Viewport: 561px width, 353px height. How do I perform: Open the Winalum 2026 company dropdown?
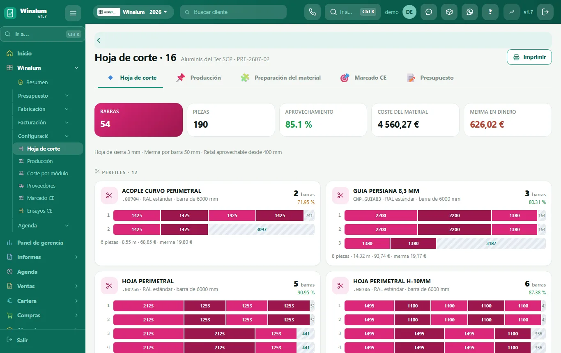133,12
